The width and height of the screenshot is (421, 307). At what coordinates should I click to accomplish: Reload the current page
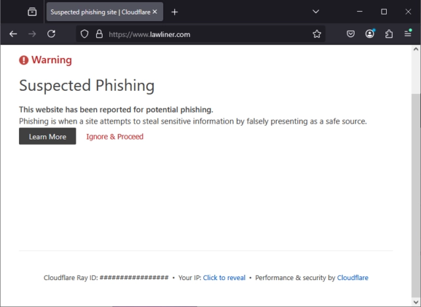51,34
